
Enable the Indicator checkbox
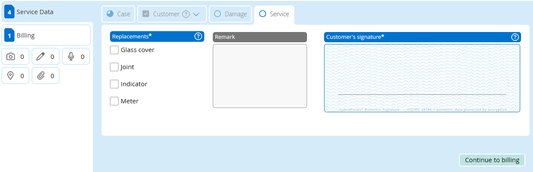pos(114,84)
